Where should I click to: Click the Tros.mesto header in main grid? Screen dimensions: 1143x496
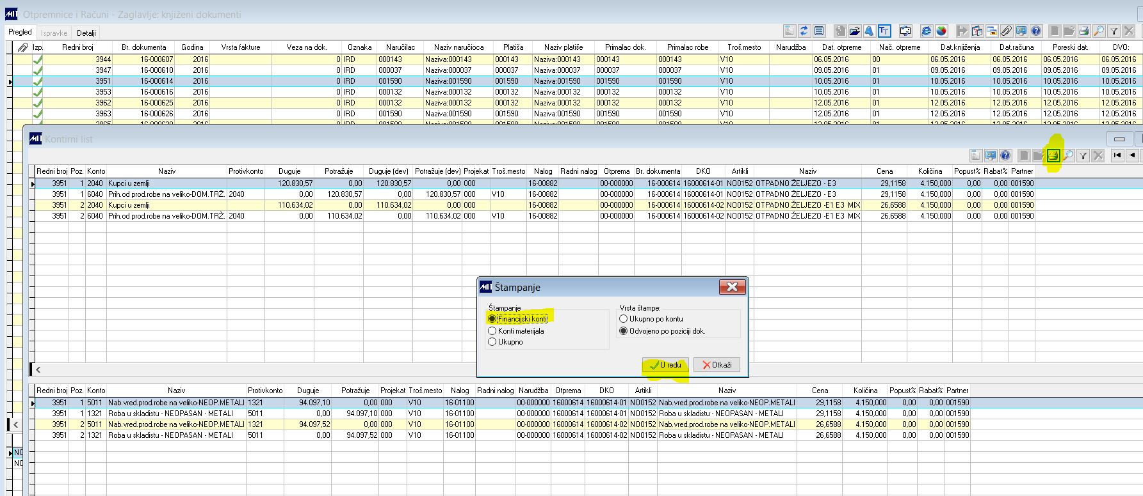(x=744, y=47)
